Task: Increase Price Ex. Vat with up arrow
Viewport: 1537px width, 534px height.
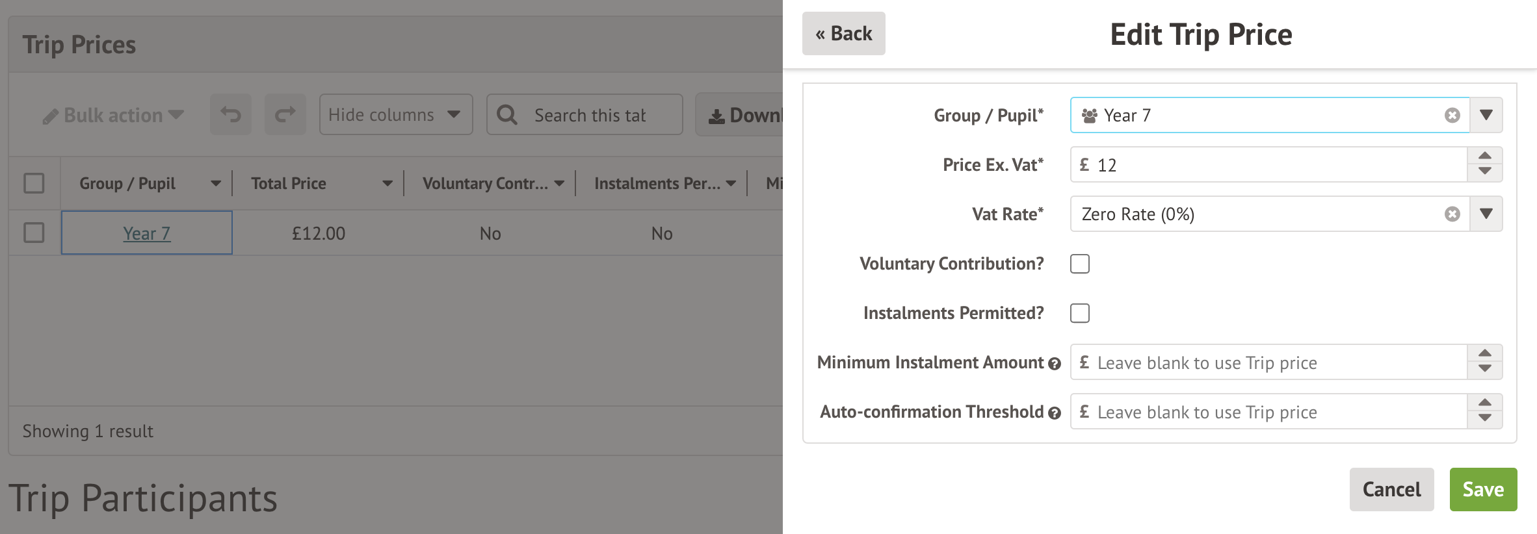Action: [x=1485, y=156]
